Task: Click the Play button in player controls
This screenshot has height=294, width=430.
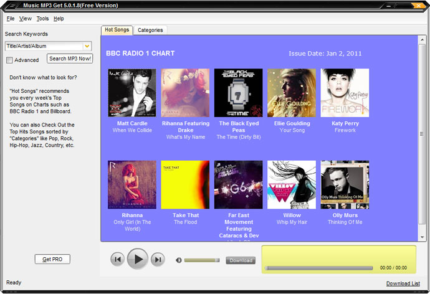Action: point(137,259)
